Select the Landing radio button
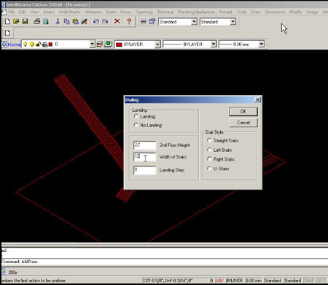Viewport: 328px width, 285px height. click(136, 116)
